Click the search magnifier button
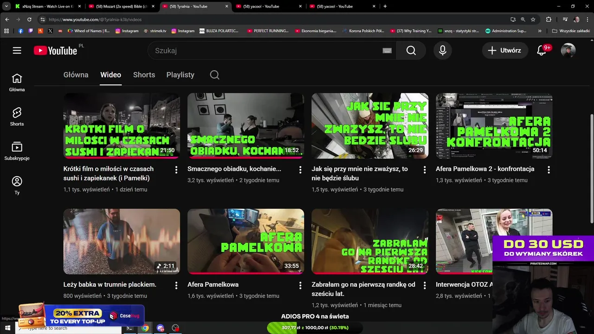The width and height of the screenshot is (594, 334). pos(411,51)
